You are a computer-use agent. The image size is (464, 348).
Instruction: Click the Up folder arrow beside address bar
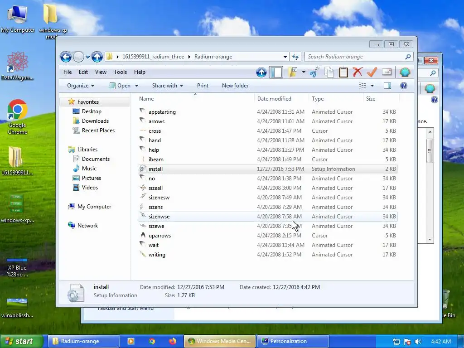click(97, 57)
